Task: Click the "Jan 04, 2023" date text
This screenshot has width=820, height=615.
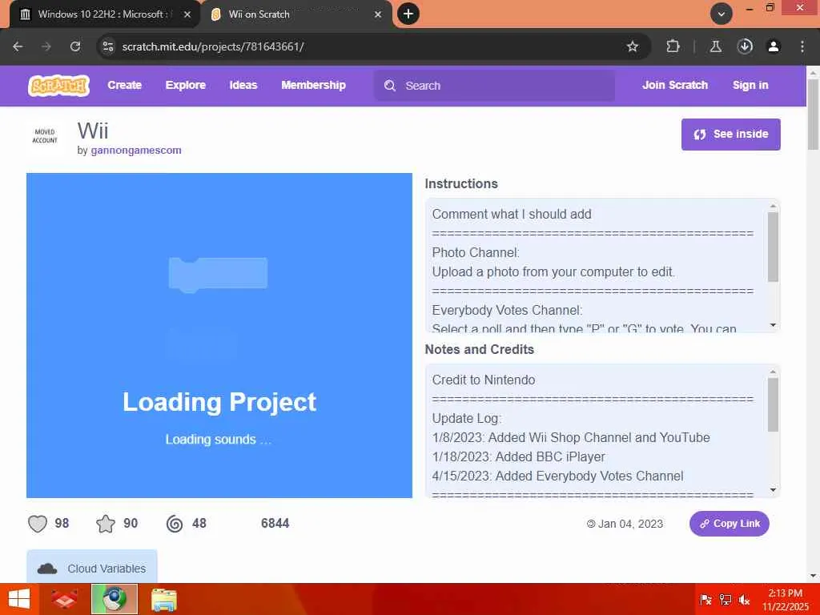Action: [630, 524]
